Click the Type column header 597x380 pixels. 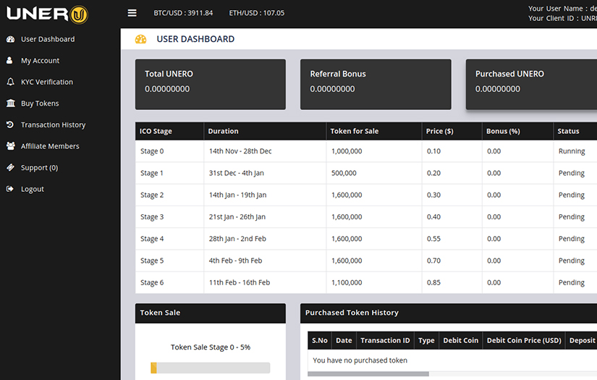coord(426,340)
